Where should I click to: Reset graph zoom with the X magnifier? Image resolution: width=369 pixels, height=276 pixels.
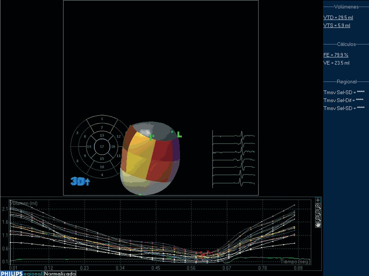click(318, 219)
